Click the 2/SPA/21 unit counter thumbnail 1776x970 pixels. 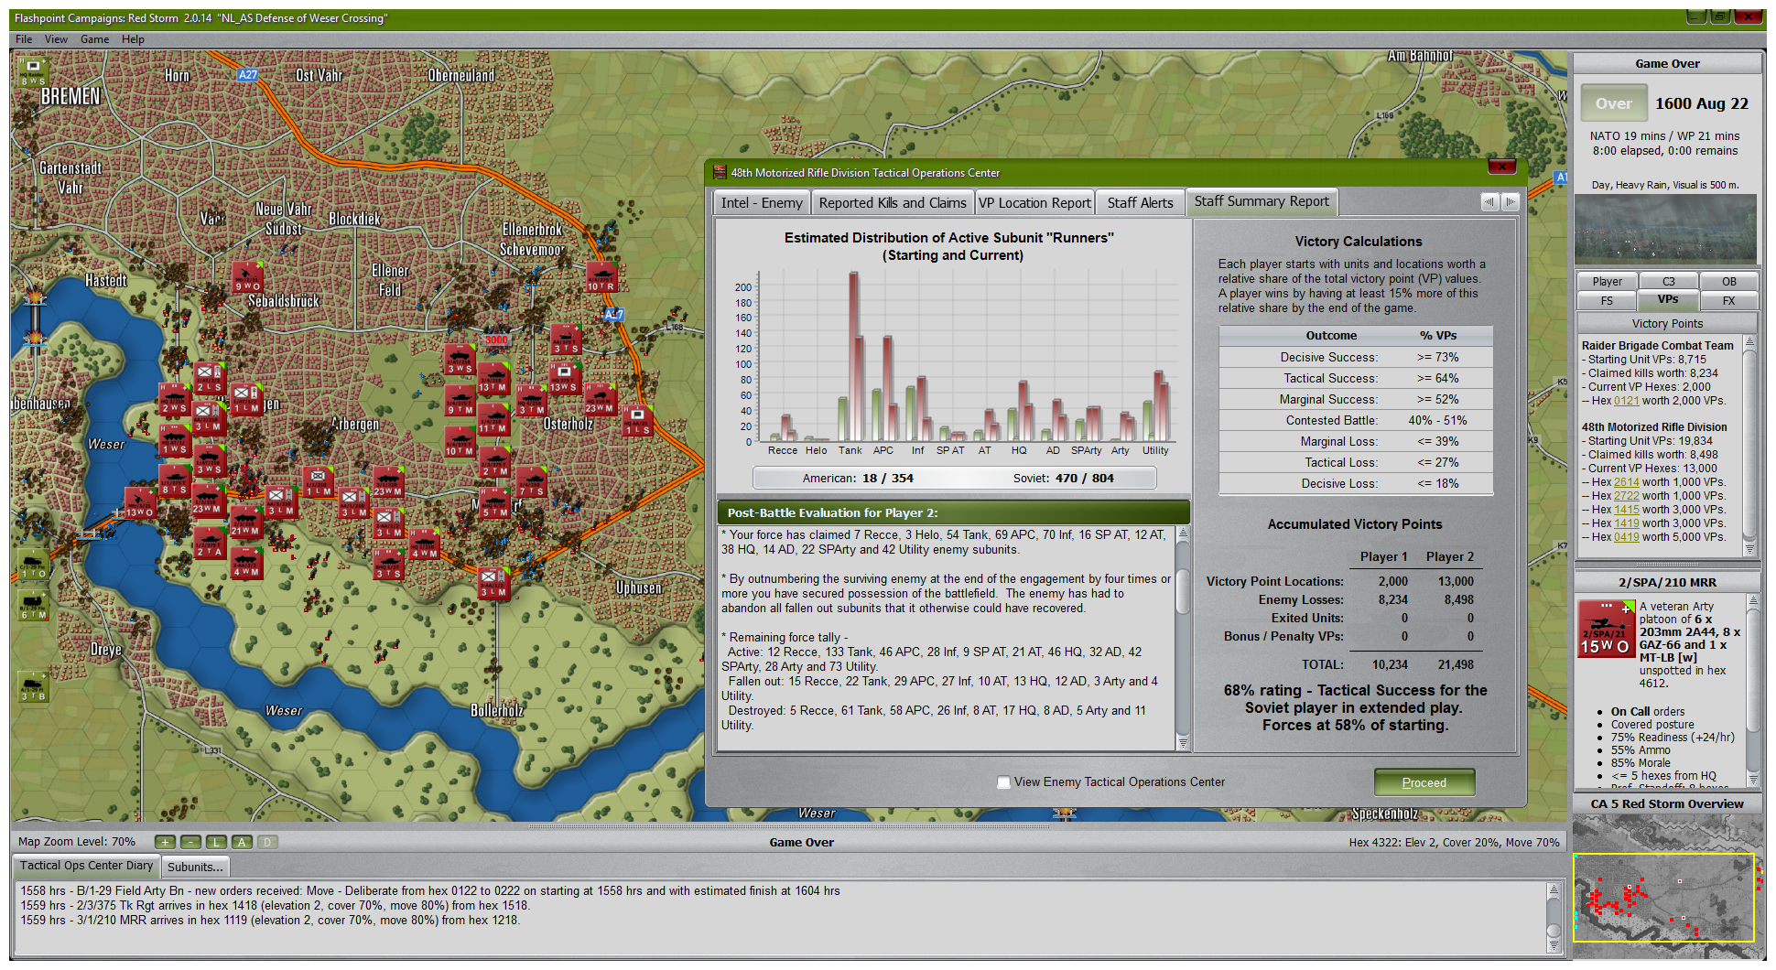1607,629
